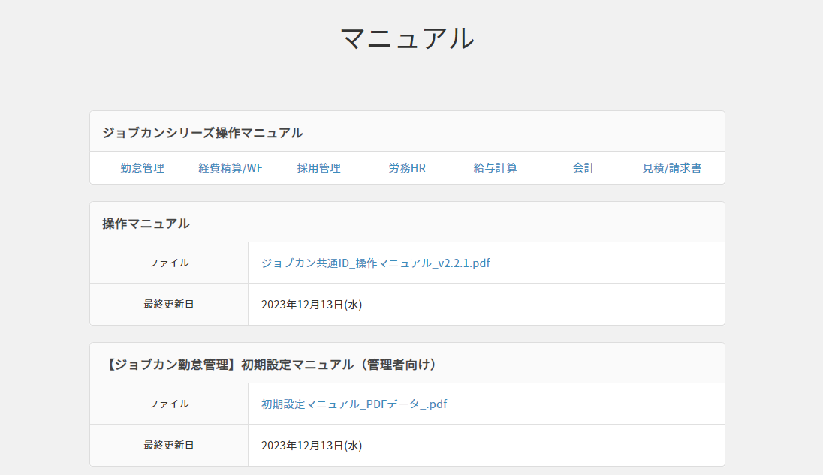Click the マニュアル page title
Viewport: 823px width, 475px height.
click(407, 38)
